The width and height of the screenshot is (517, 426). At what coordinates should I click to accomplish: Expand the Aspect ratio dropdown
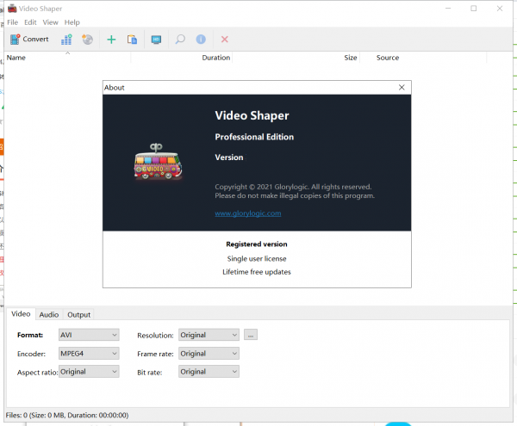pos(89,372)
